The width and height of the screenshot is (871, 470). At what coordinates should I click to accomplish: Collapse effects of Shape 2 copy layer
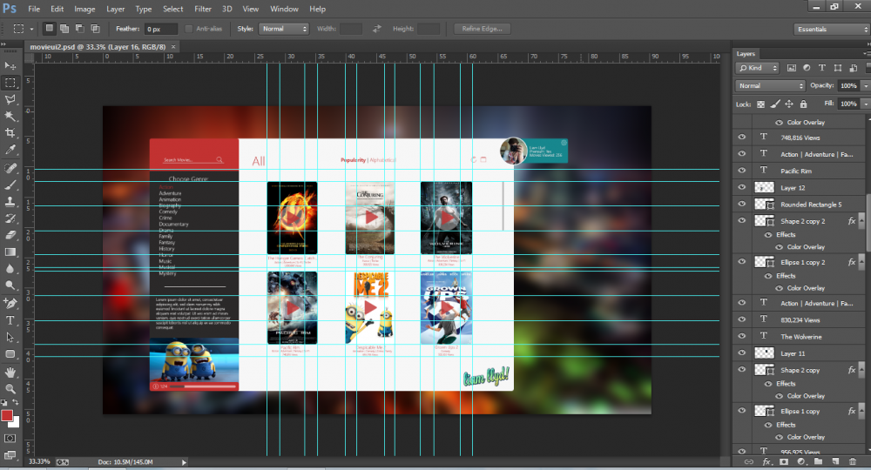(861, 370)
